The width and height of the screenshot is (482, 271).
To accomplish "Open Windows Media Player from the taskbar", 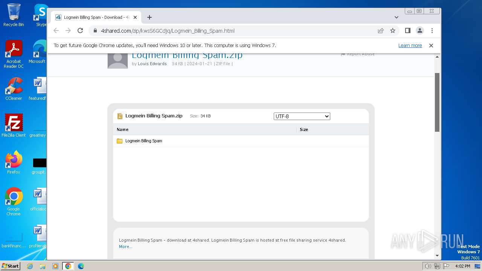I will (55, 266).
